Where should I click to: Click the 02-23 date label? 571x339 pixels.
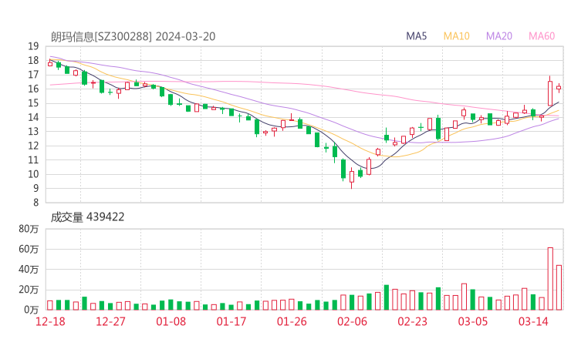(x=412, y=321)
